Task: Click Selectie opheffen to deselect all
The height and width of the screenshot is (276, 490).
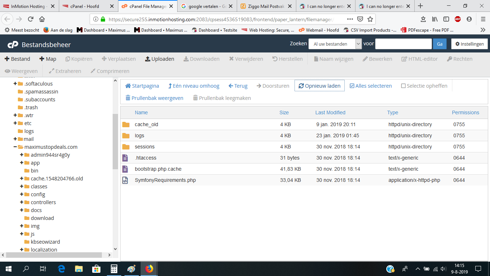Action: click(x=424, y=86)
